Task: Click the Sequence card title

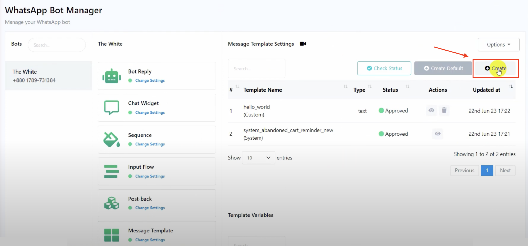Action: [x=140, y=135]
